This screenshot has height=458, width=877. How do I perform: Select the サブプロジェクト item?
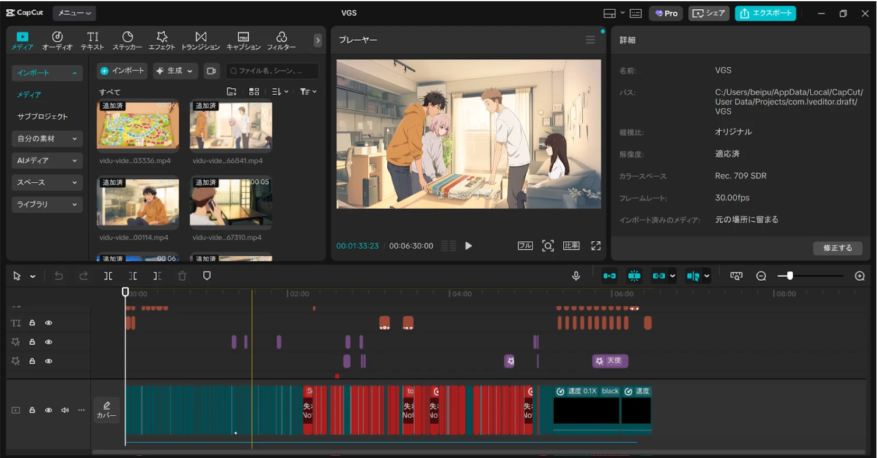(x=43, y=116)
